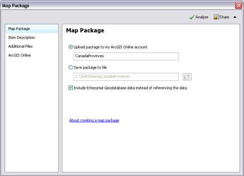Click the Share package icon
Viewport: 244px width, 176px height.
(216, 17)
